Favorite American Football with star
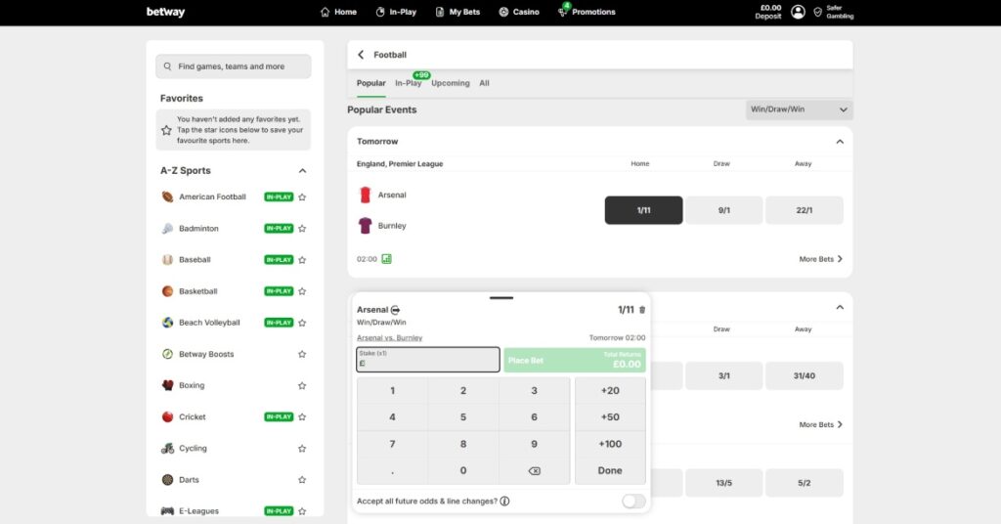The image size is (1001, 524). (x=303, y=197)
